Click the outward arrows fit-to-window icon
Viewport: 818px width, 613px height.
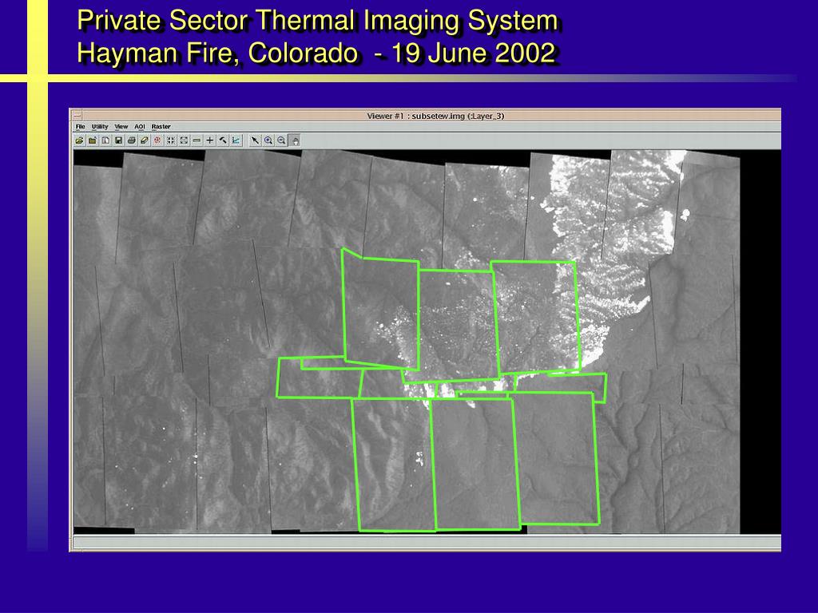click(184, 140)
